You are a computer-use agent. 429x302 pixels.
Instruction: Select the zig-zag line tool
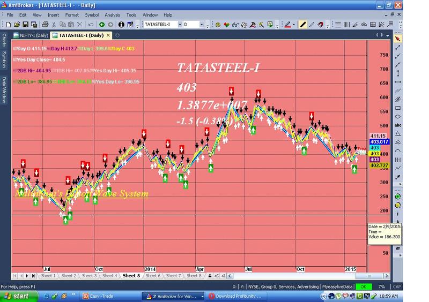pos(398,168)
